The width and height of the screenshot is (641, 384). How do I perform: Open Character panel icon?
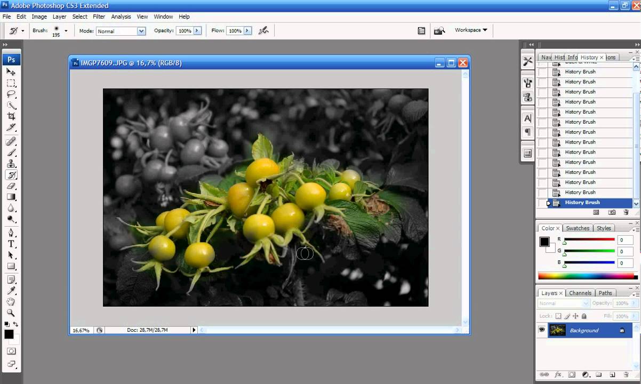point(527,118)
